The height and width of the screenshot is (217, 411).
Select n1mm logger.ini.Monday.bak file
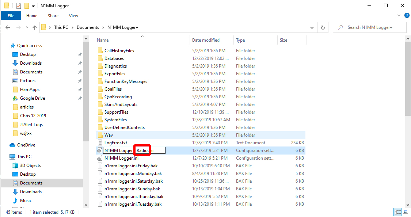(x=133, y=174)
